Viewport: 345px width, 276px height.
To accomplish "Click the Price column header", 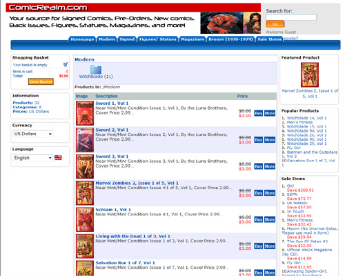I will click(x=242, y=96).
